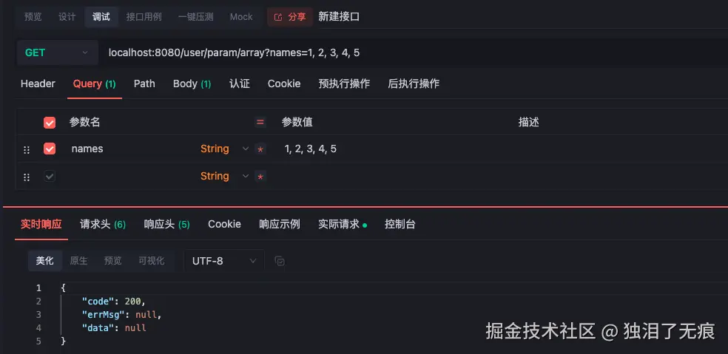
Task: Open the 响应头 response headers tab
Action: (x=166, y=224)
